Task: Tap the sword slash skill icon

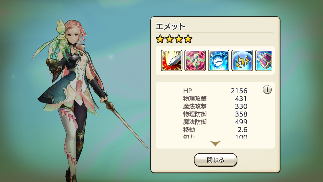Action: (172, 60)
